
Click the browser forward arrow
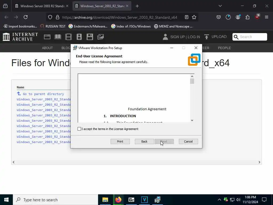(16, 17)
